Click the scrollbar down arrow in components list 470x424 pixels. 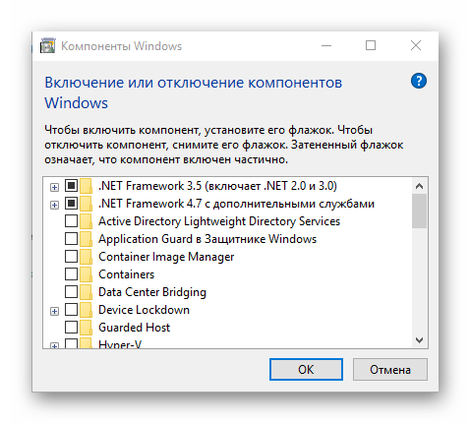tap(419, 340)
